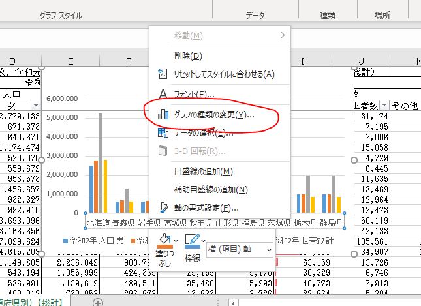The image size is (421, 306).
Task: Click the Format Axis paint icon
Action: pos(164,208)
